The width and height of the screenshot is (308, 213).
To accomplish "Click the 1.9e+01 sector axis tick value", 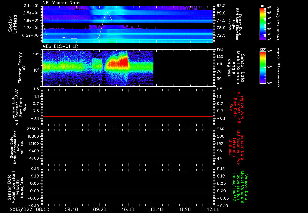I will tap(31, 20).
